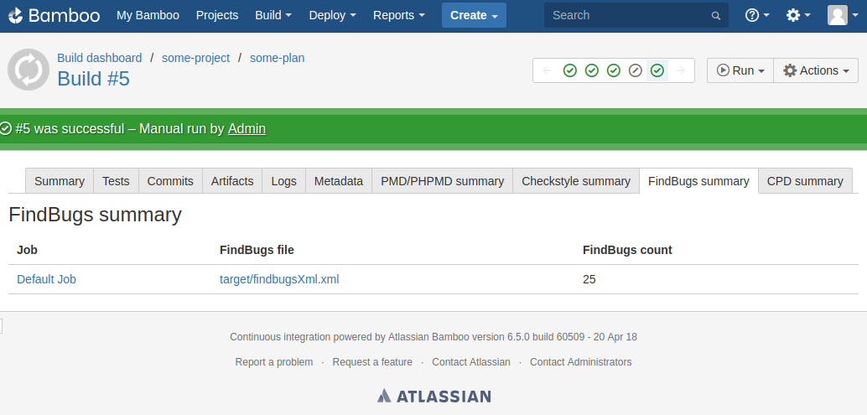Expand the Build dropdown menu

click(273, 15)
